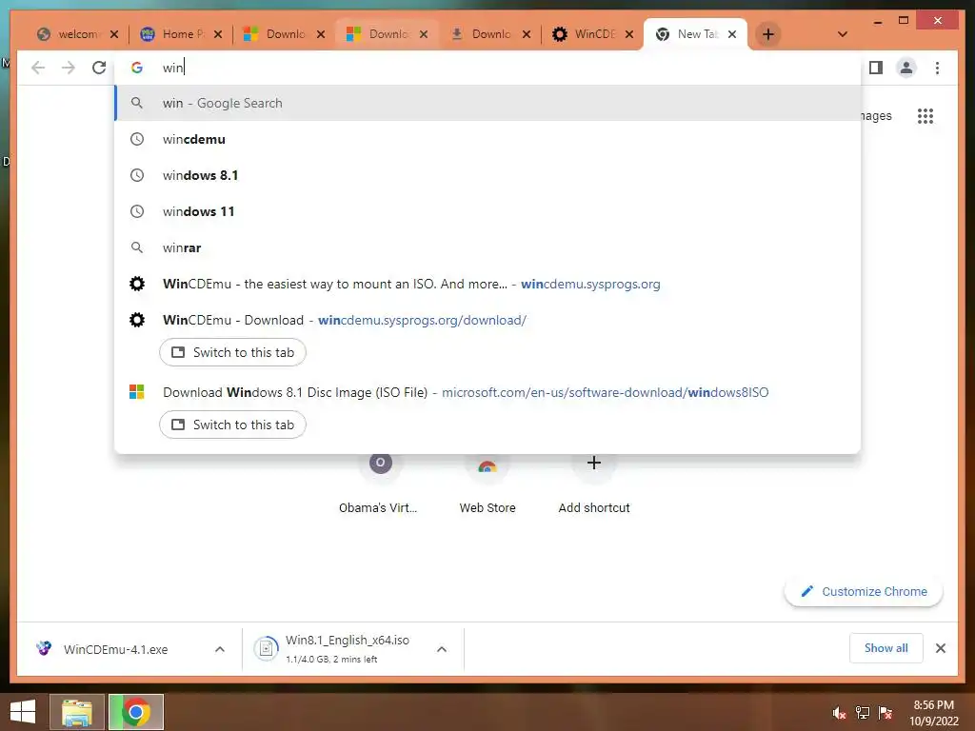Open the wincdemu.sysprogs.org suggestion
The width and height of the screenshot is (975, 731).
click(x=488, y=284)
